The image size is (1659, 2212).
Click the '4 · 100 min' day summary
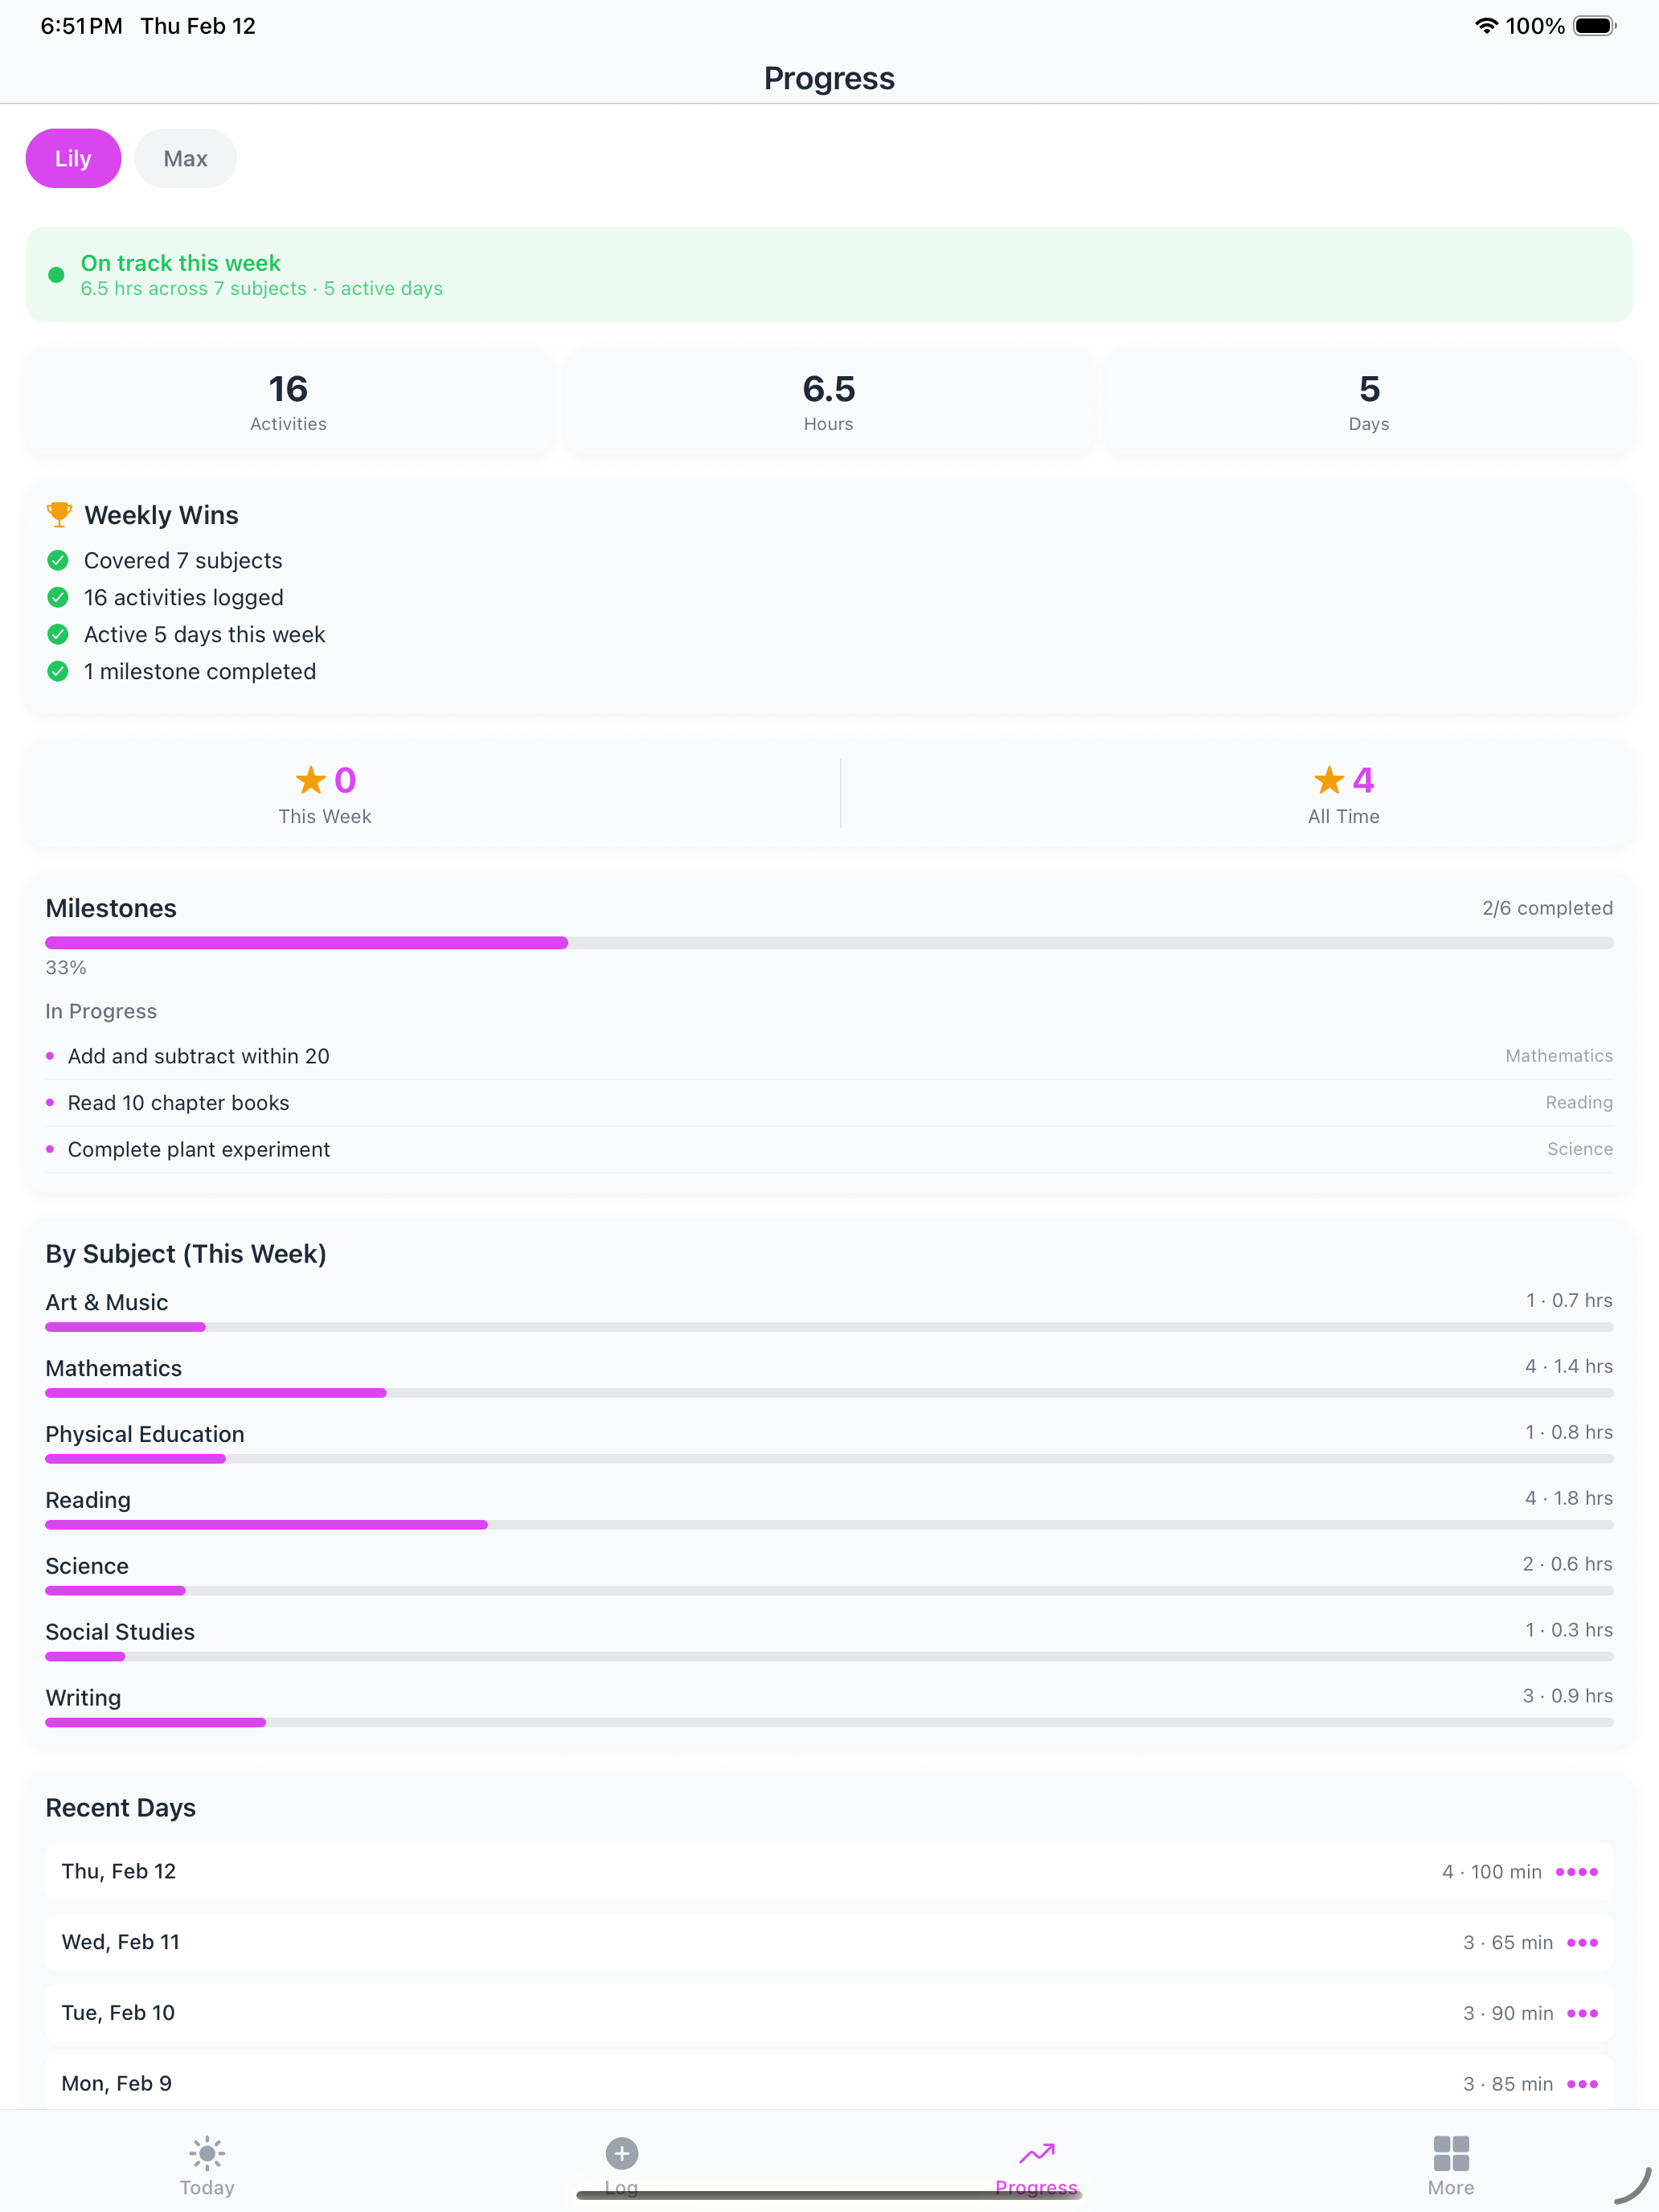click(1492, 1872)
